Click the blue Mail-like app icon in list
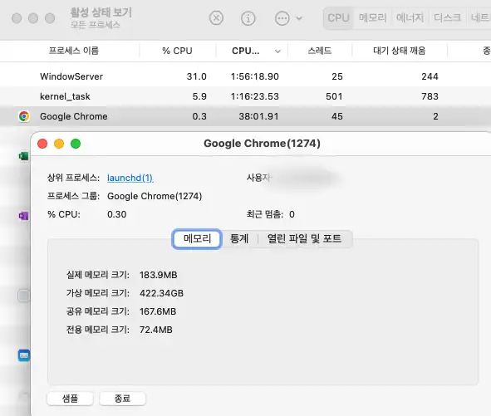The image size is (491, 416). tap(24, 355)
